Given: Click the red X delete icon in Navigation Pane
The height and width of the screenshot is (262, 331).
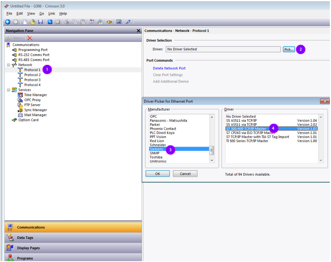Looking at the screenshot, I should 30,38.
